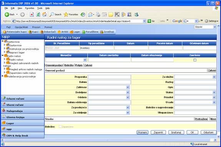The height and width of the screenshot is (147, 221).
Task: Click the Zapamti button
Action: [158, 132]
